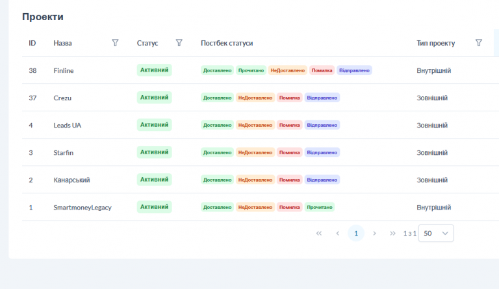Click the НеДоставлено tag in Leads UA row

pos(255,126)
